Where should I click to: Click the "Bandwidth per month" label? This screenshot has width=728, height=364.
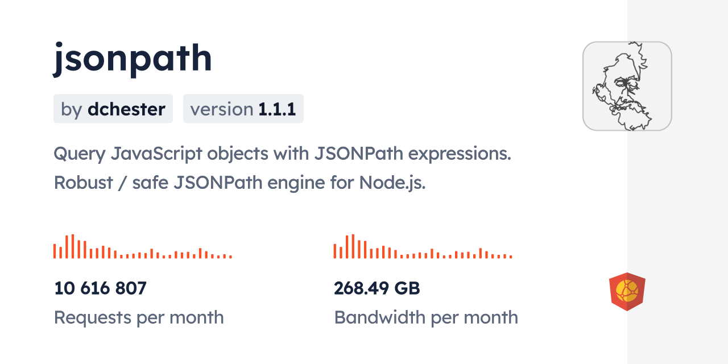tap(425, 317)
